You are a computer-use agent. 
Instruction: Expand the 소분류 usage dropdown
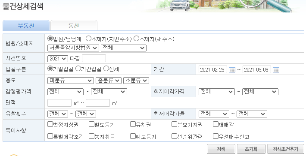coord(136,81)
